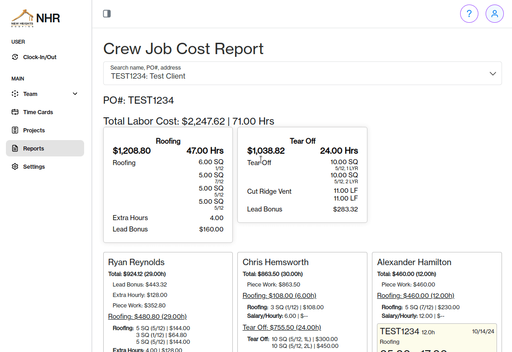This screenshot has width=512, height=352.
Task: Expand the Team submenu chevron
Action: coord(75,94)
